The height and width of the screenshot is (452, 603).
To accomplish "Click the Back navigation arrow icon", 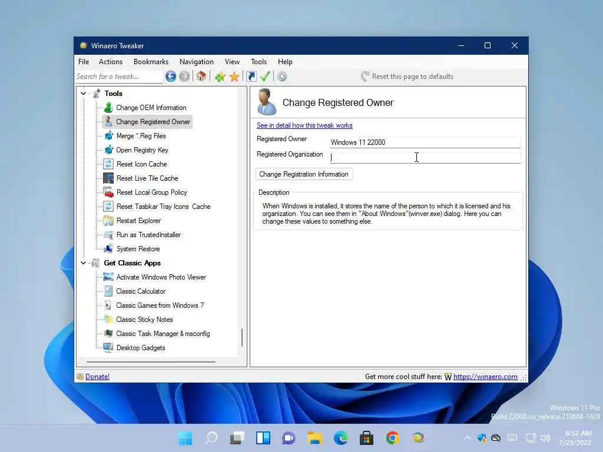I will tap(171, 77).
